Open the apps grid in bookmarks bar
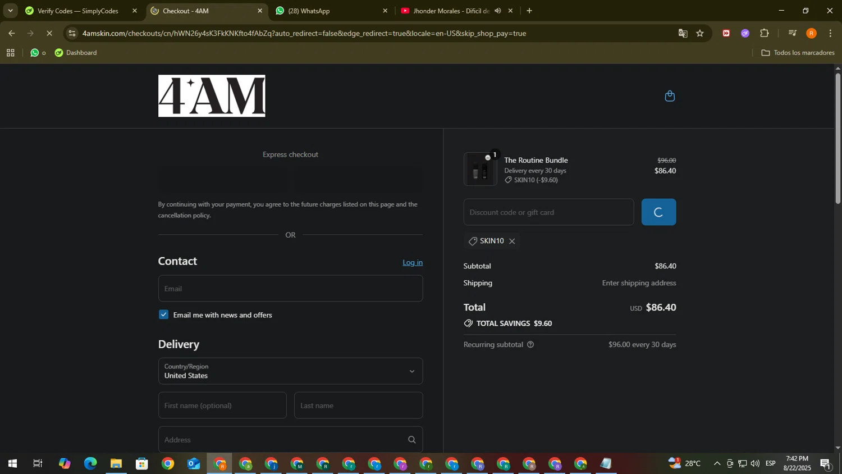 10,53
